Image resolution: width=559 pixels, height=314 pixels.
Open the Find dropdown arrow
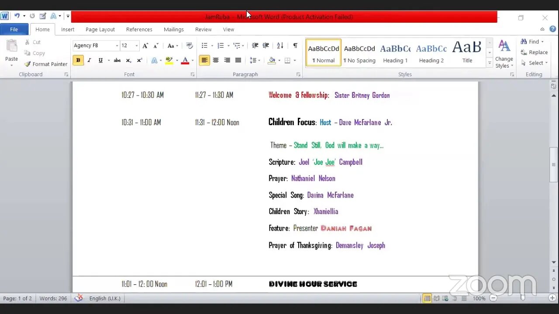coord(542,42)
